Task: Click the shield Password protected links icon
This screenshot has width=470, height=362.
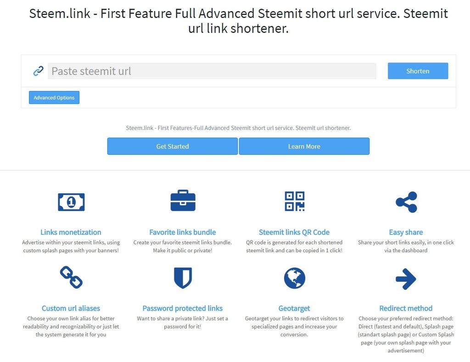Action: click(x=183, y=278)
